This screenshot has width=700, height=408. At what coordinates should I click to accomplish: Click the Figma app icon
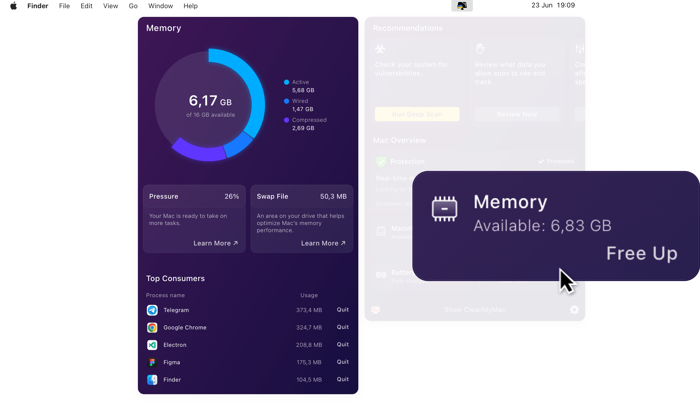tap(152, 362)
